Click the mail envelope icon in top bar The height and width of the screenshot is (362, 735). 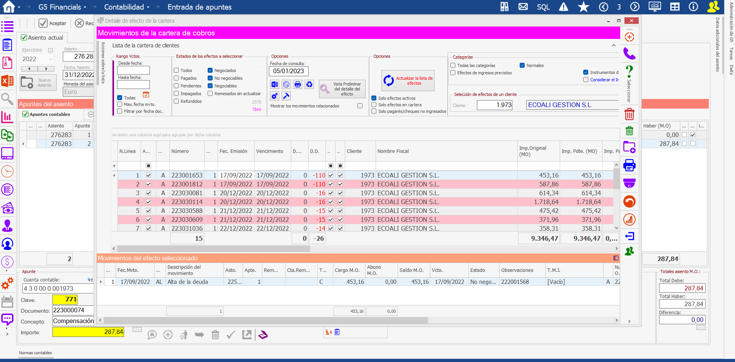pos(523,7)
